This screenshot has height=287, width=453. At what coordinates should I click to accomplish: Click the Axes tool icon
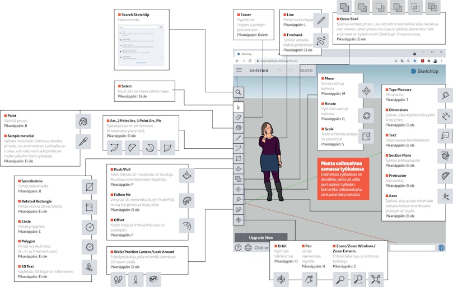[x=445, y=196]
